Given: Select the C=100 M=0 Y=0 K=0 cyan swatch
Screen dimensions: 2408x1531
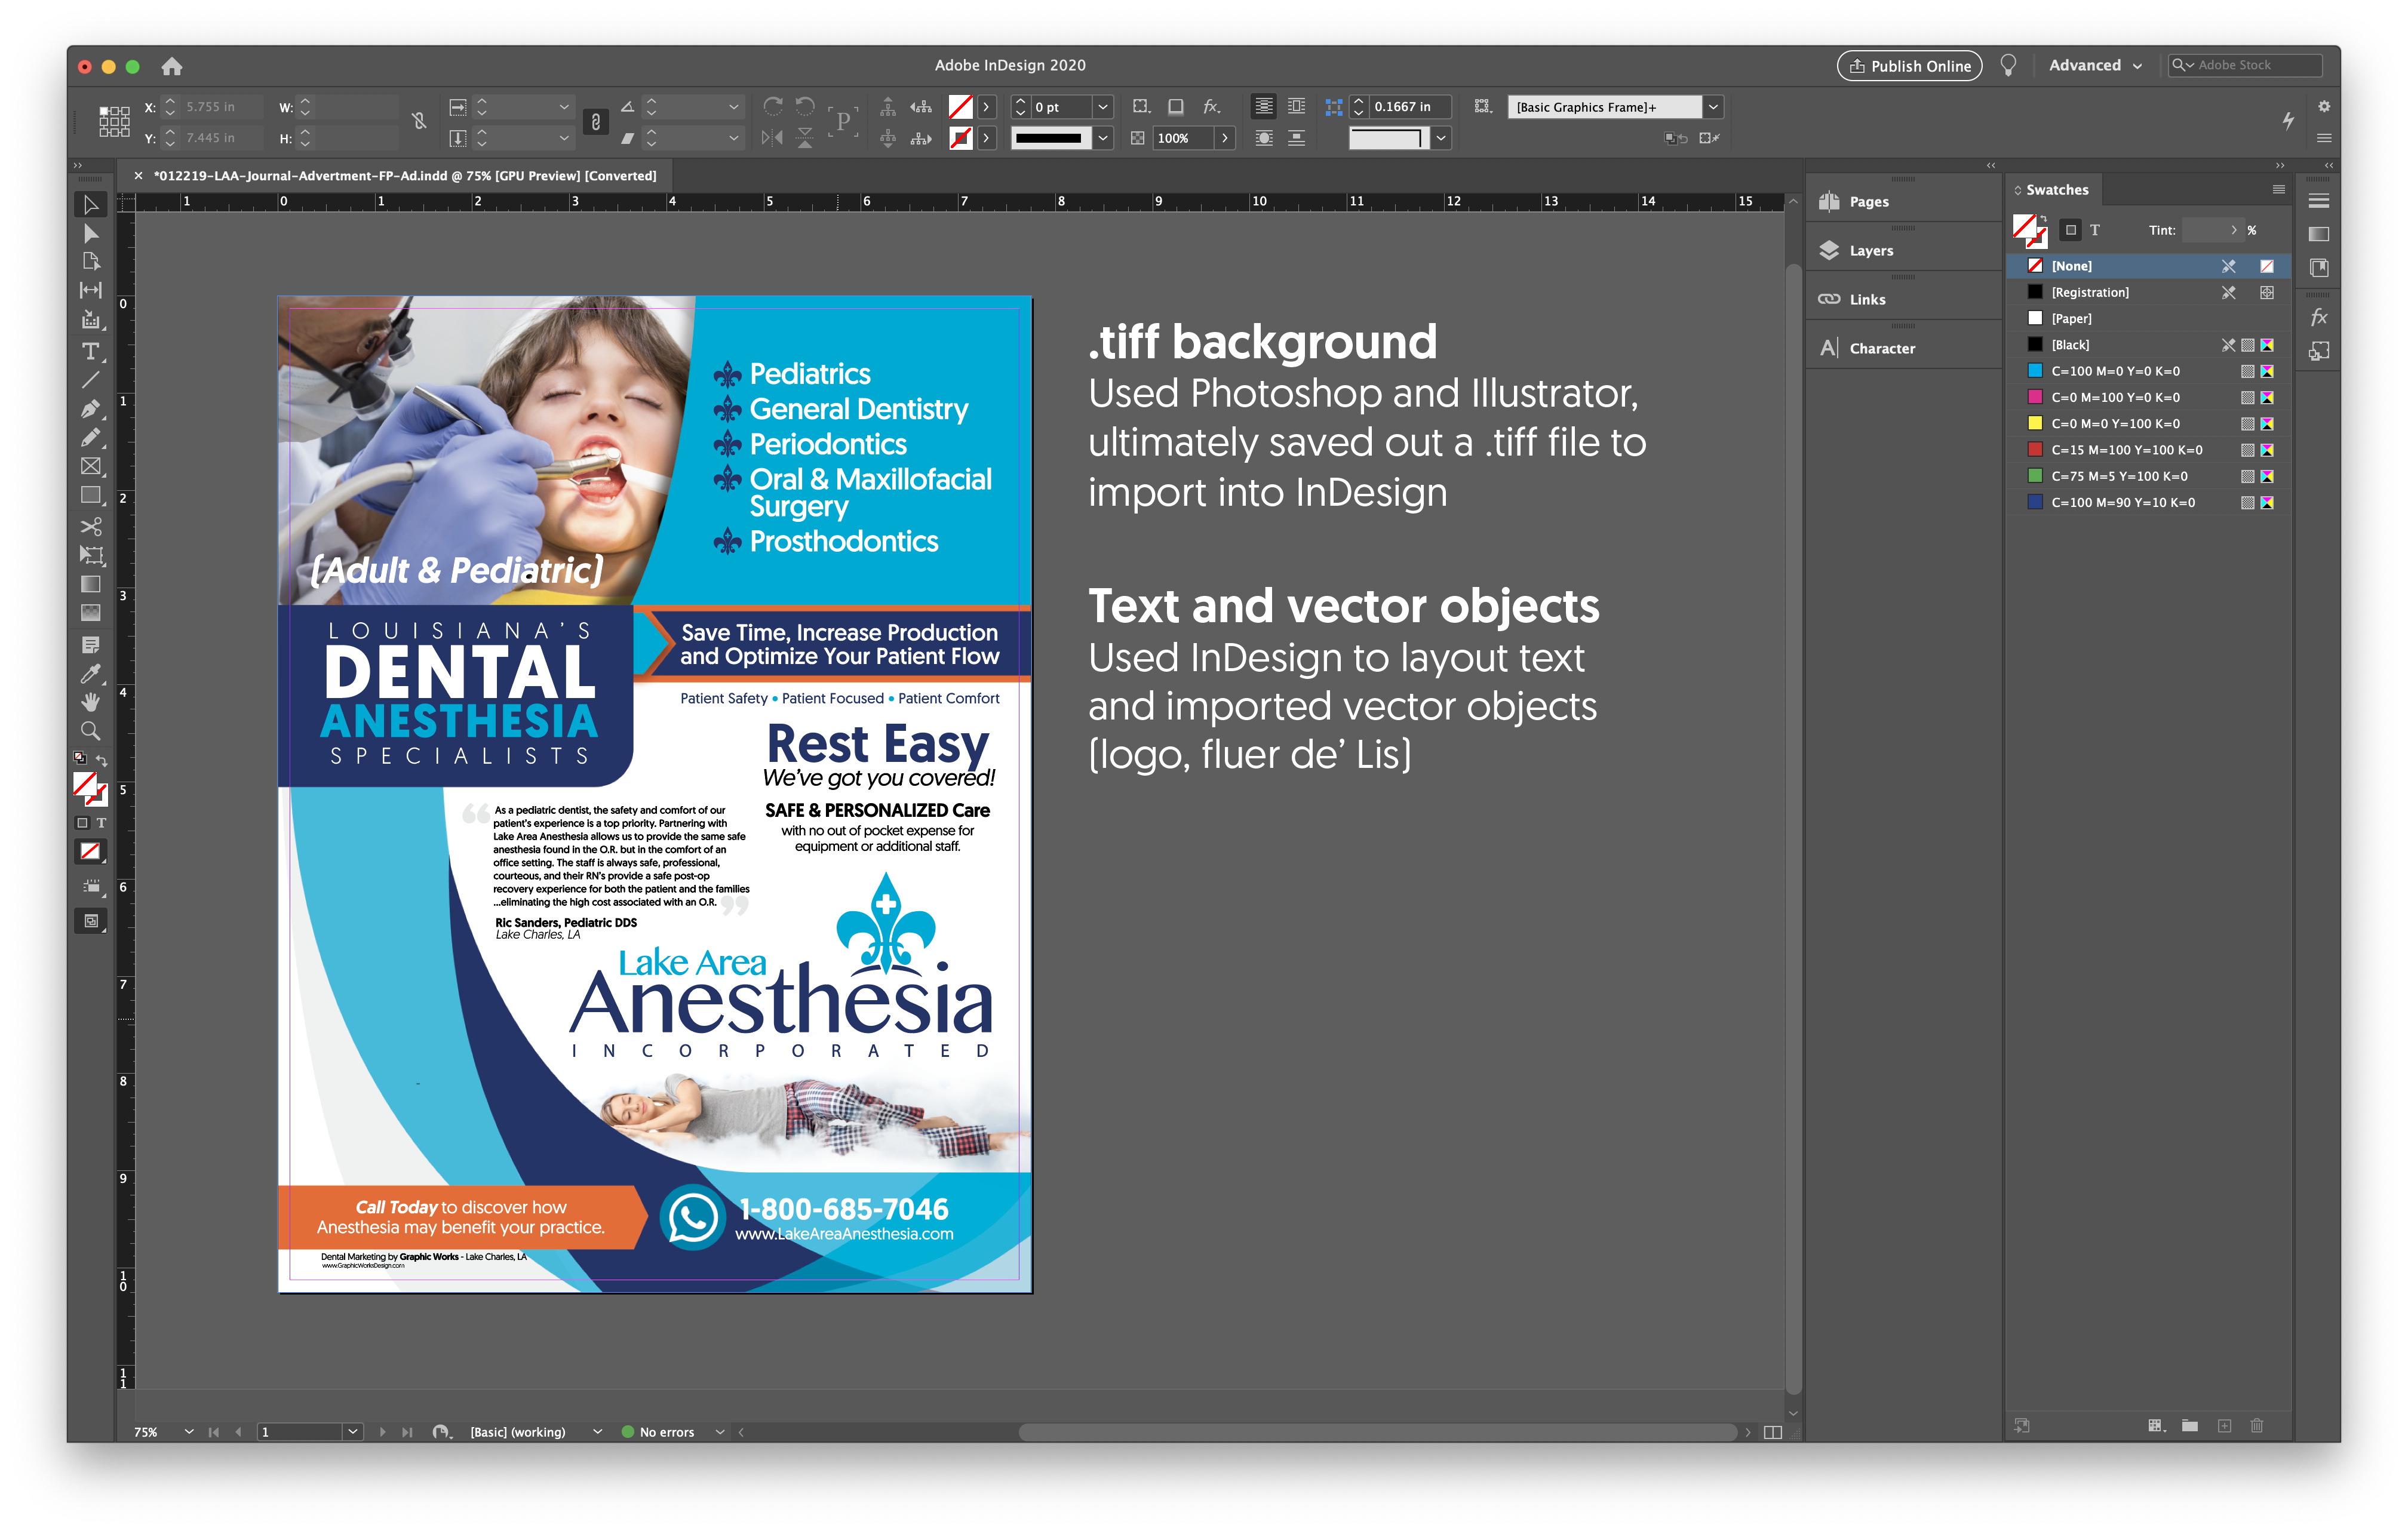Looking at the screenshot, I should click(2148, 371).
